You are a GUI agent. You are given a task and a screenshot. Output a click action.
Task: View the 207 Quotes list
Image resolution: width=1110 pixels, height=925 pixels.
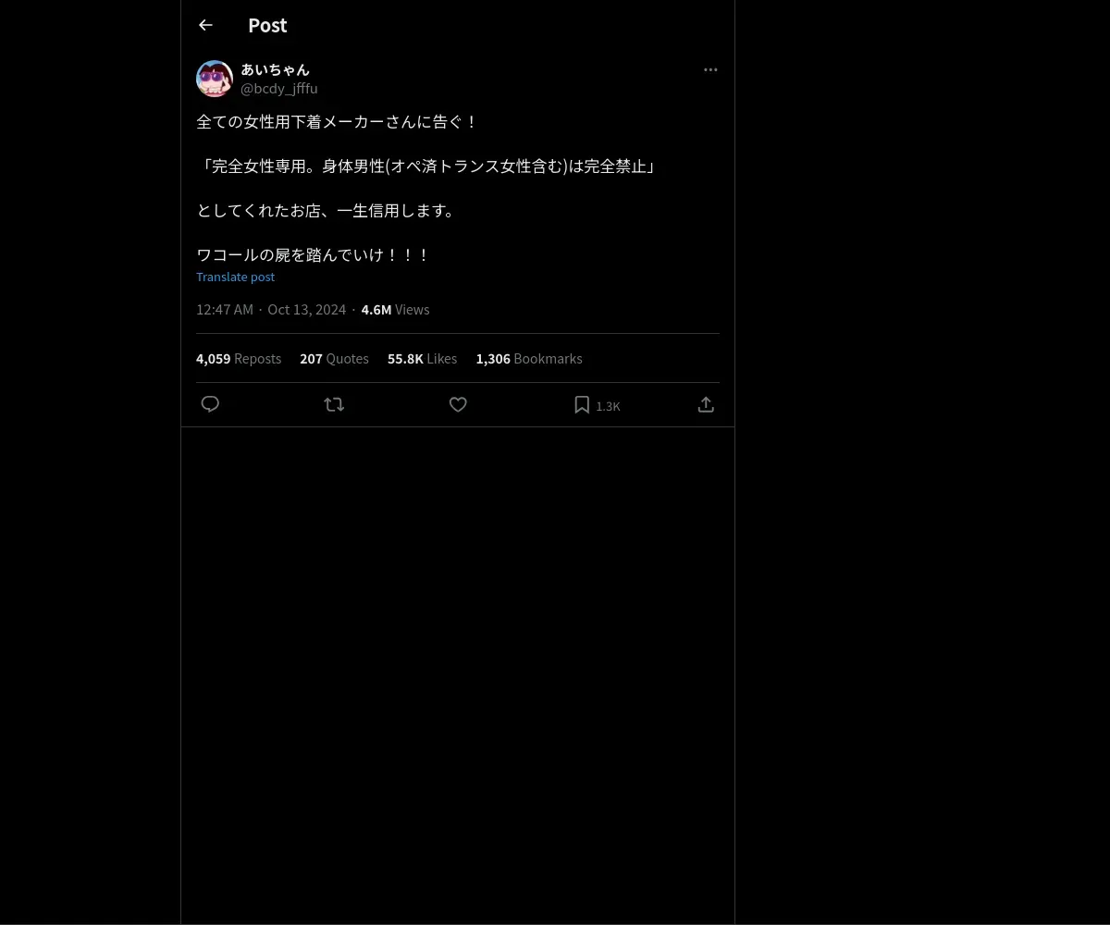[x=334, y=358]
